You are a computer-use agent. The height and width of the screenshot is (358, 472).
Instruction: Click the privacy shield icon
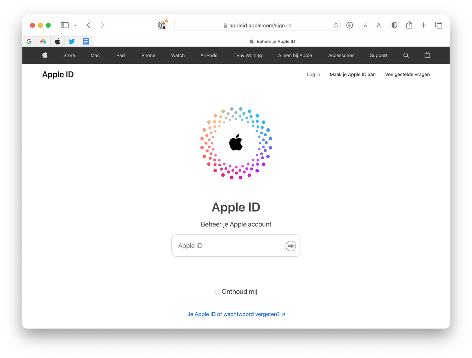394,25
